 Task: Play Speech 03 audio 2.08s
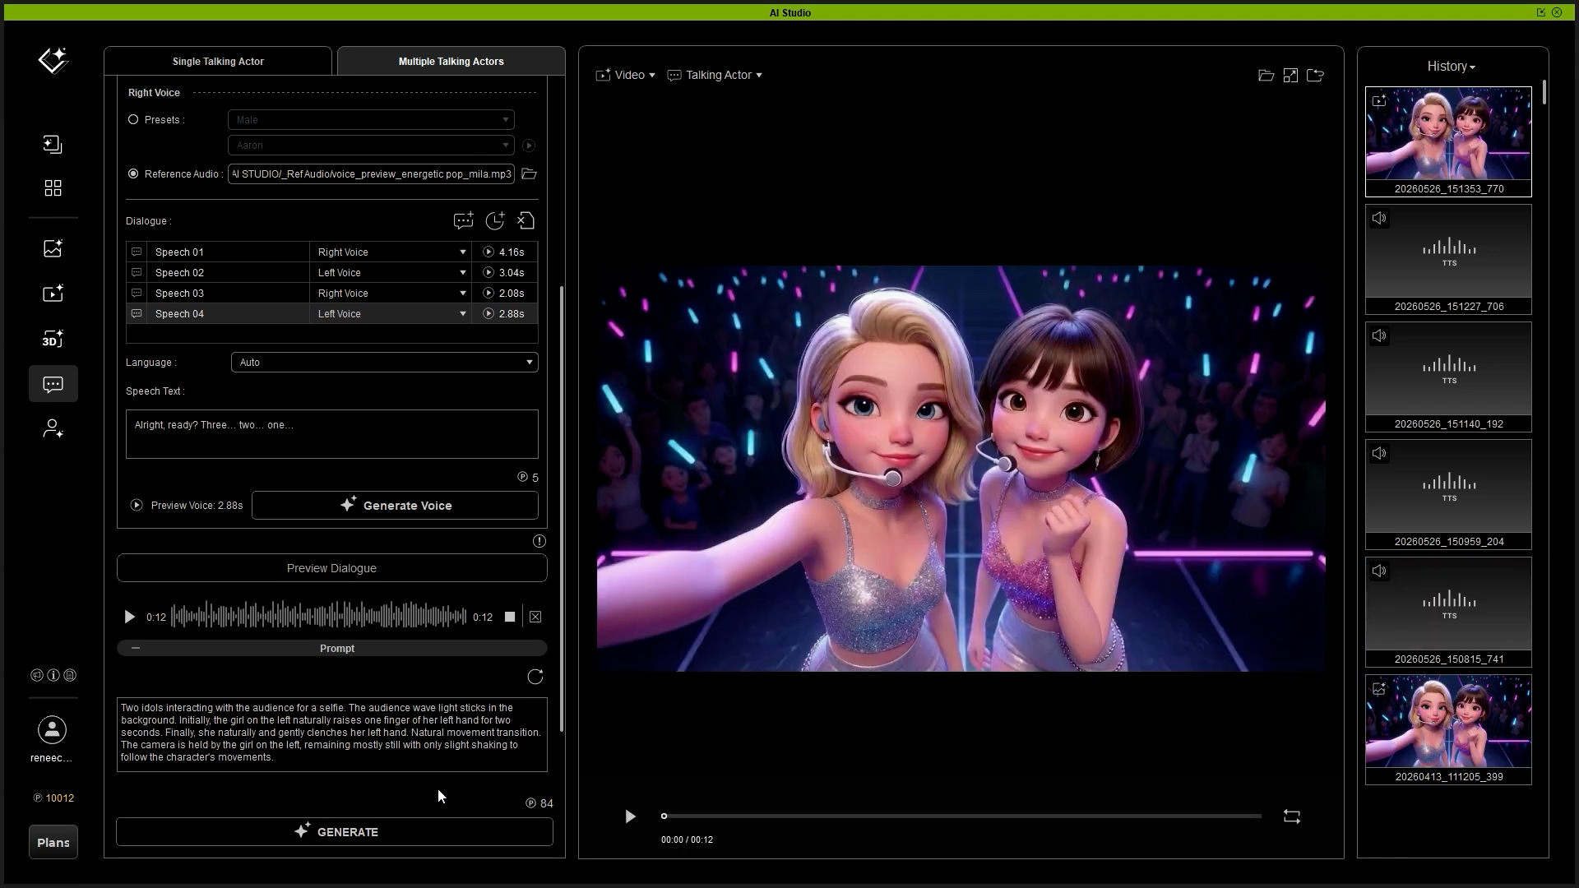(x=489, y=294)
